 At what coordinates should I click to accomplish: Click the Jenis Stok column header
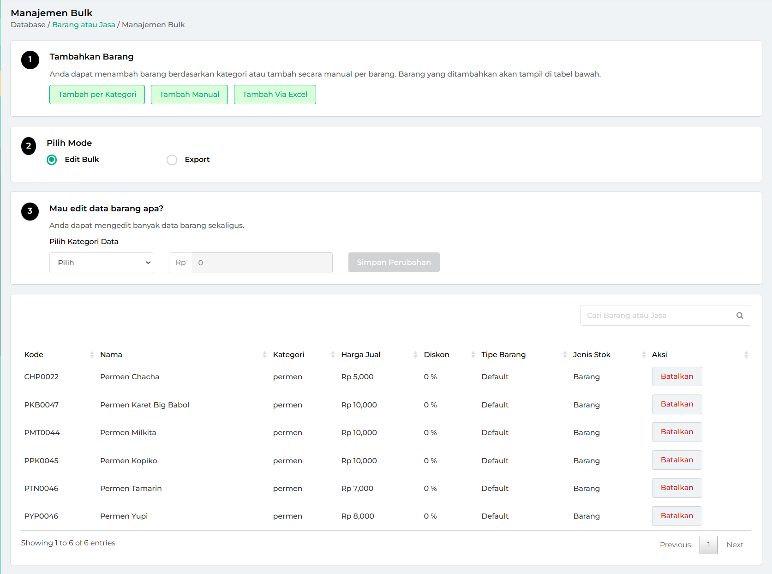592,355
